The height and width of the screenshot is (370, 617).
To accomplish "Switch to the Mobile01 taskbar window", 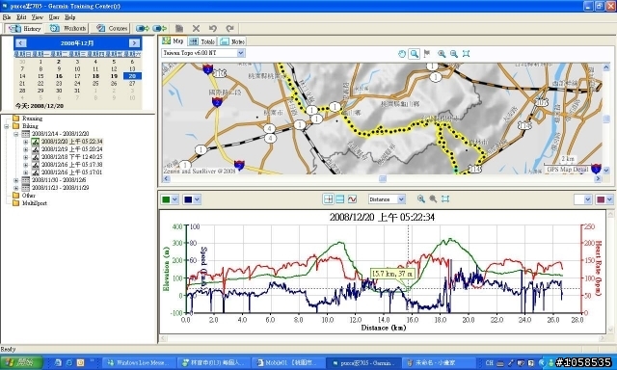I will 288,362.
